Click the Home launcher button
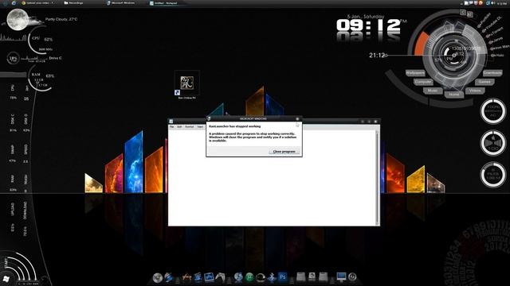510x286 pixels. pyautogui.click(x=454, y=95)
